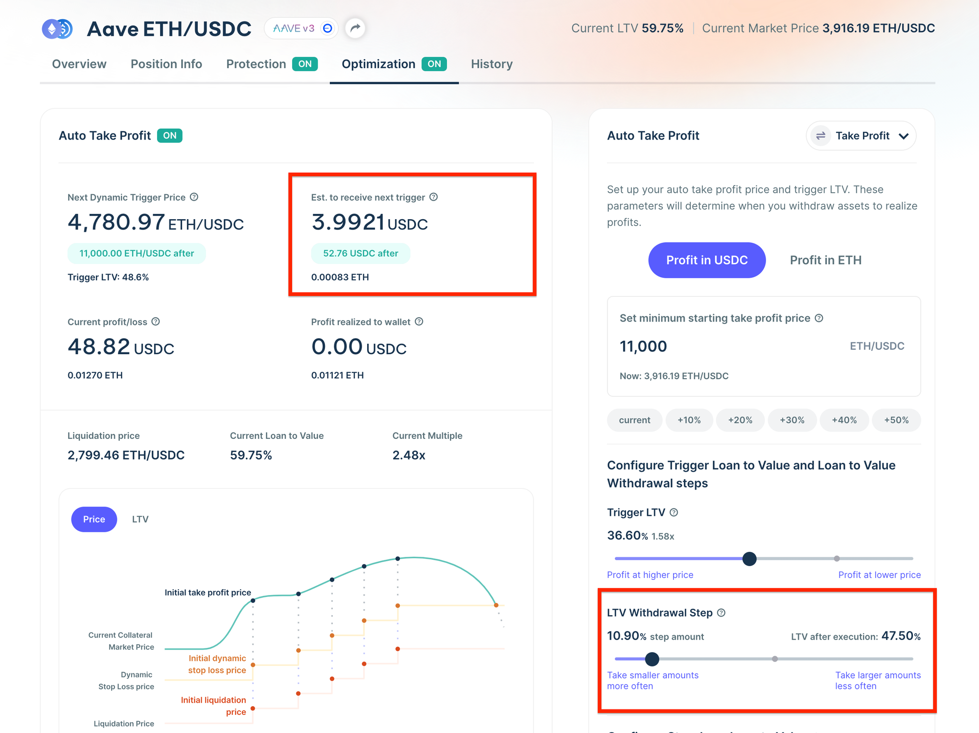Select Profit in USDC option
Screen dimensions: 979x733
706,260
